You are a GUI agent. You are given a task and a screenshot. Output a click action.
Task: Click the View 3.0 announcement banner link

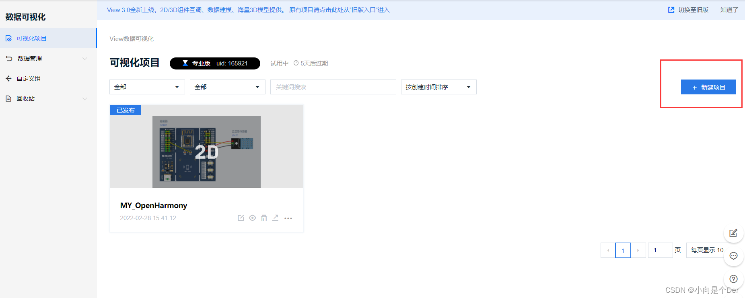tap(248, 10)
